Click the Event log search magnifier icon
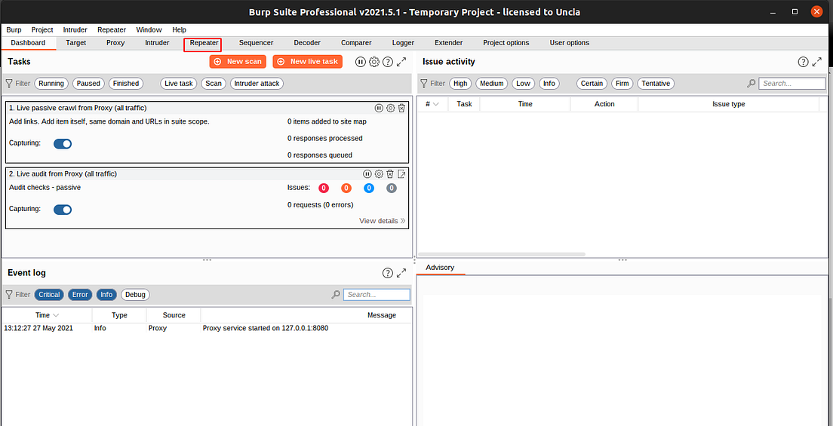 [x=336, y=294]
